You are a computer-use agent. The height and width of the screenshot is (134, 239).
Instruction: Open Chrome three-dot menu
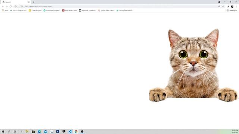point(236,6)
